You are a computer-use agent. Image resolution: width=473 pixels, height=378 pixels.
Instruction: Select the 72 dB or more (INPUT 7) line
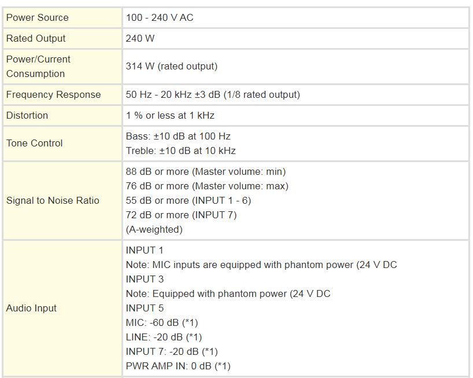(x=181, y=215)
